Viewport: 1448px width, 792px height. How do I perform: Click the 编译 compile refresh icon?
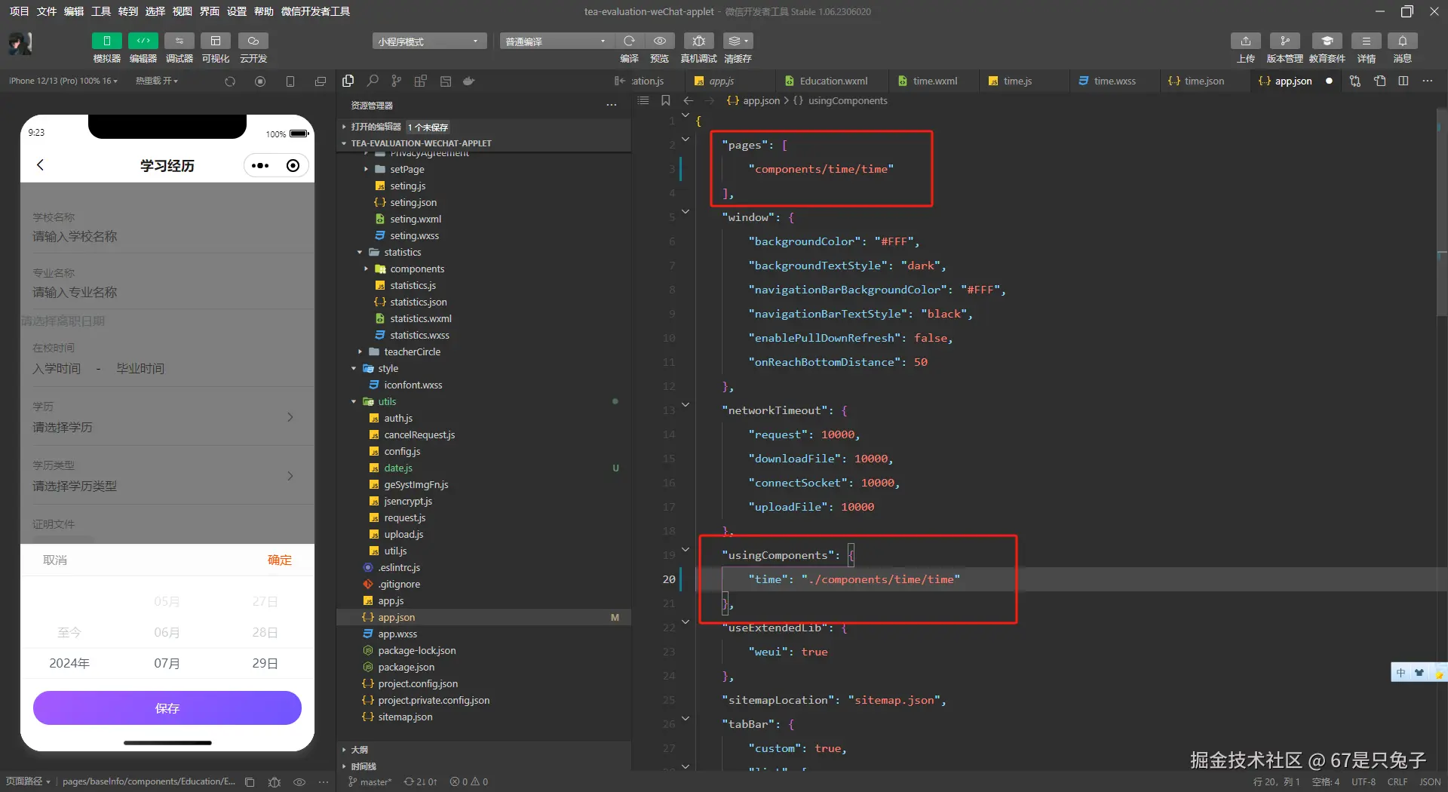629,41
